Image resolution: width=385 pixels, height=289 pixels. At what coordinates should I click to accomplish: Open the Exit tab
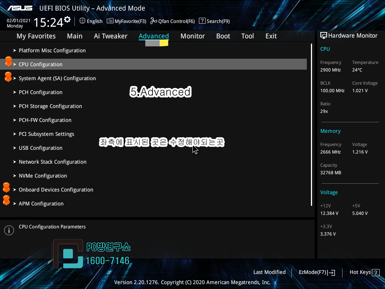[271, 36]
